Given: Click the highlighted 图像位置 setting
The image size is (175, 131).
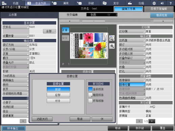Looking at the screenshot, I should 132,84.
